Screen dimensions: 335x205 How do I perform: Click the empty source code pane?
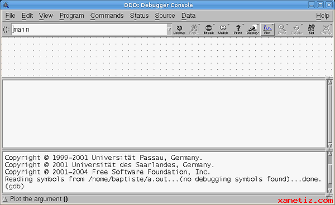click(x=164, y=114)
